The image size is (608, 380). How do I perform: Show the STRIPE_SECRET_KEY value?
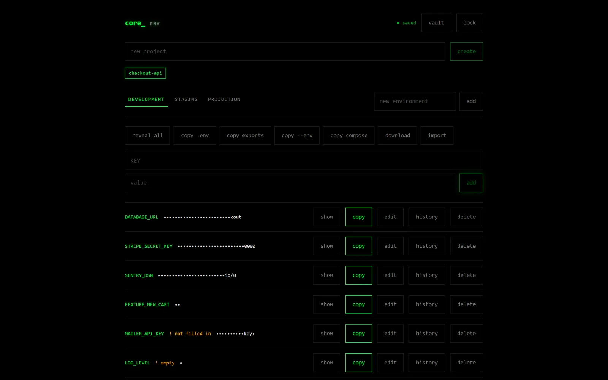click(x=327, y=246)
